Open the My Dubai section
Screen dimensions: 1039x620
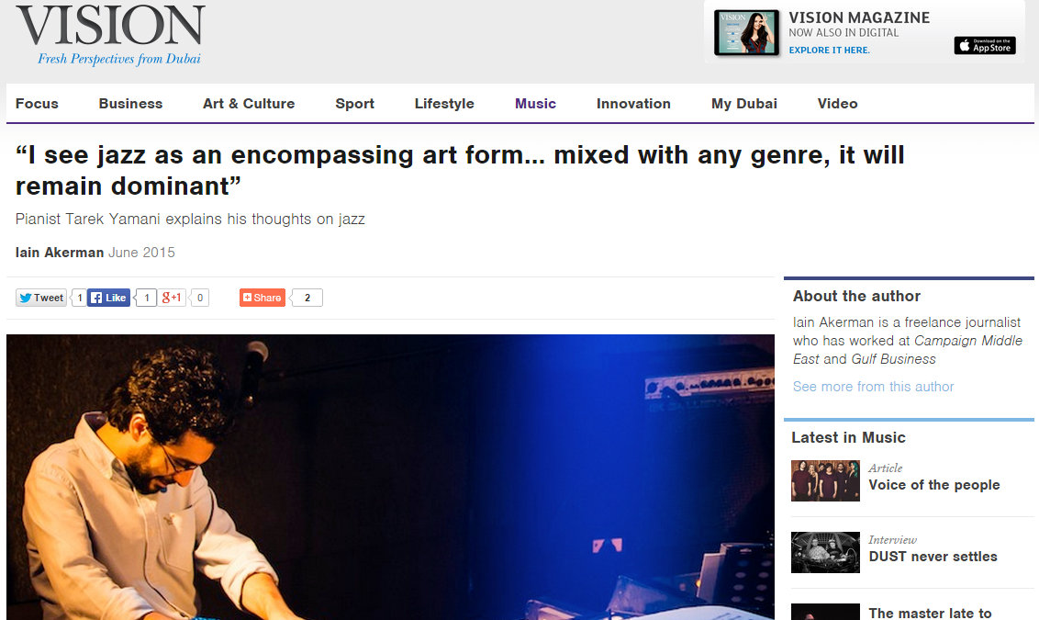pyautogui.click(x=744, y=104)
